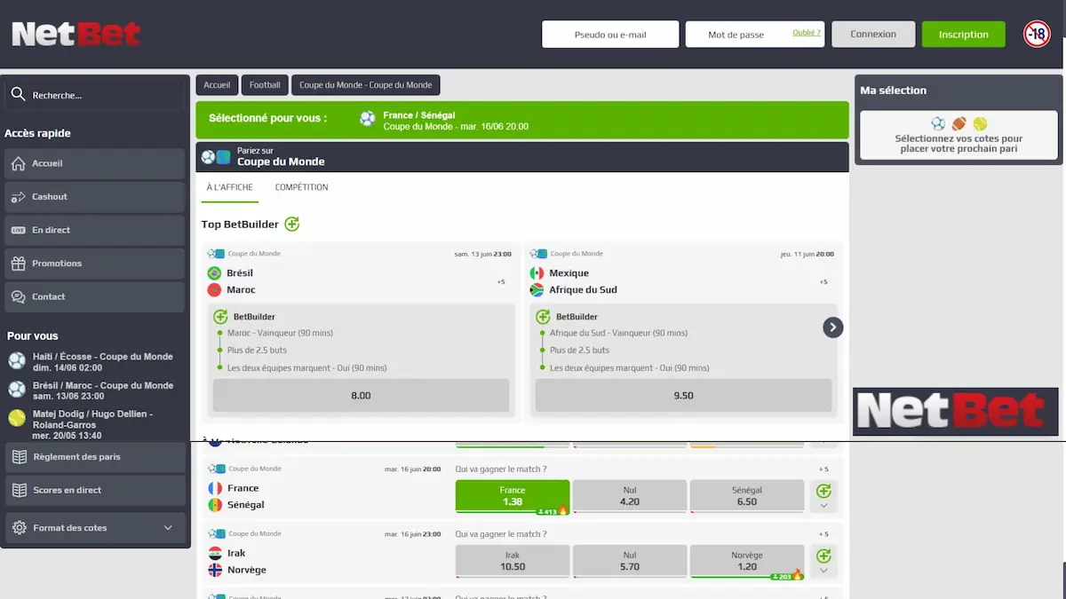Click +5 markets on Brésil/Maroc card

point(501,282)
